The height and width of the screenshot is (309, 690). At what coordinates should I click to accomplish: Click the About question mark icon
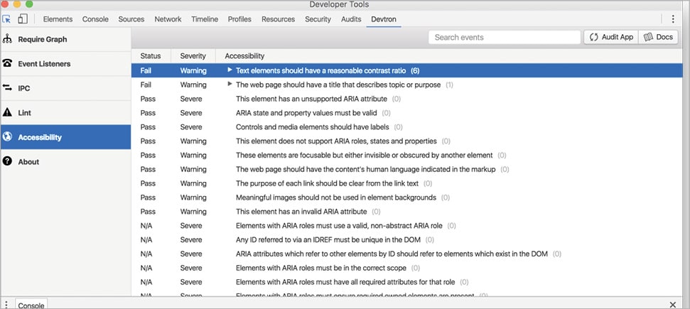pyautogui.click(x=8, y=161)
